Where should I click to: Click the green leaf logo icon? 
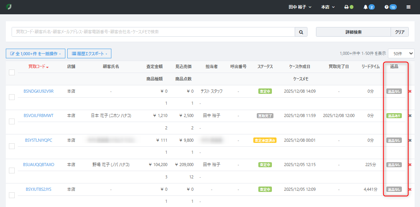click(9, 7)
